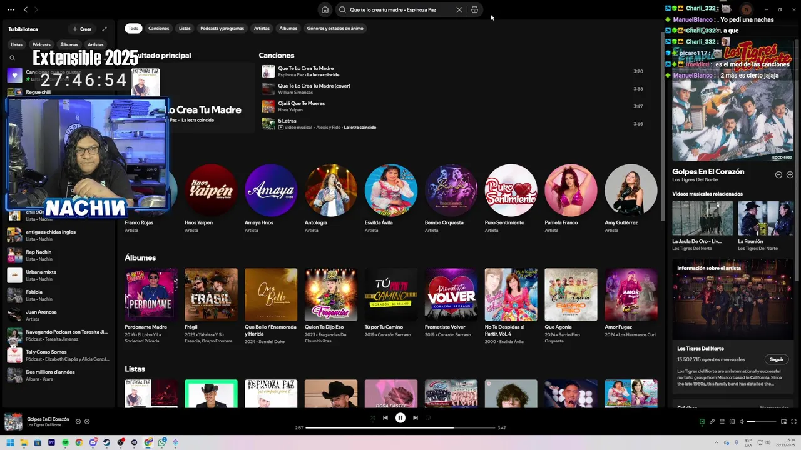Filter library by Artistas chip
This screenshot has width=801, height=450.
tap(96, 44)
